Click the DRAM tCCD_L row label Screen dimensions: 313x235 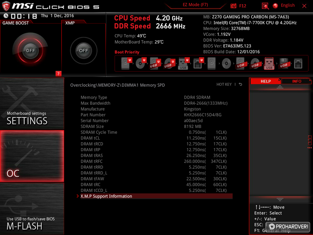(94, 191)
